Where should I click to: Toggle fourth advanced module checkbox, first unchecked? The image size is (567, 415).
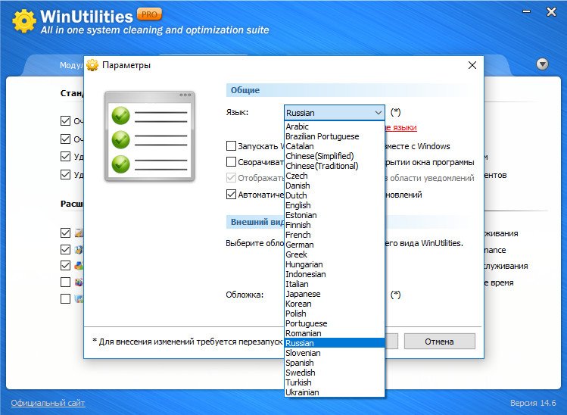65,282
